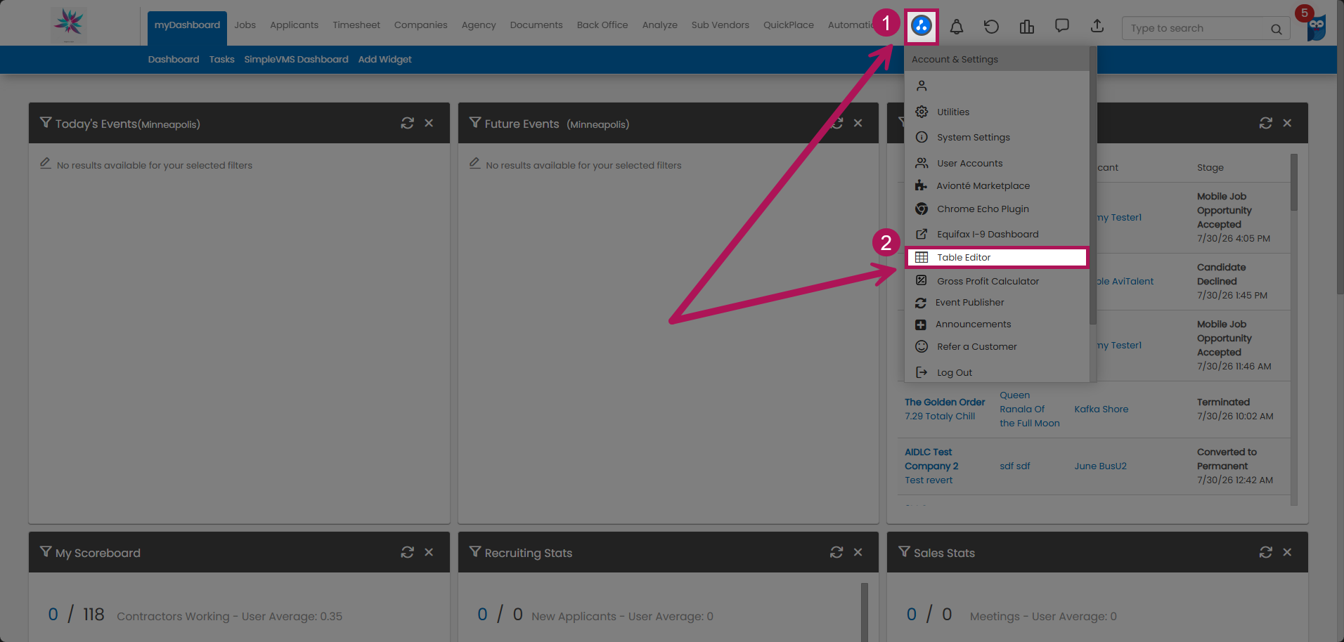Refresh the Sales Stats widget
Viewport: 1344px width, 642px height.
[1266, 552]
